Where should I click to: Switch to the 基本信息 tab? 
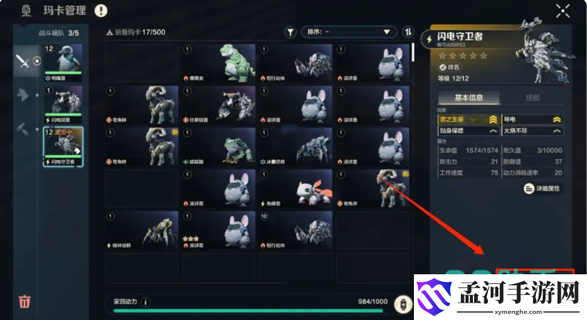(x=469, y=98)
